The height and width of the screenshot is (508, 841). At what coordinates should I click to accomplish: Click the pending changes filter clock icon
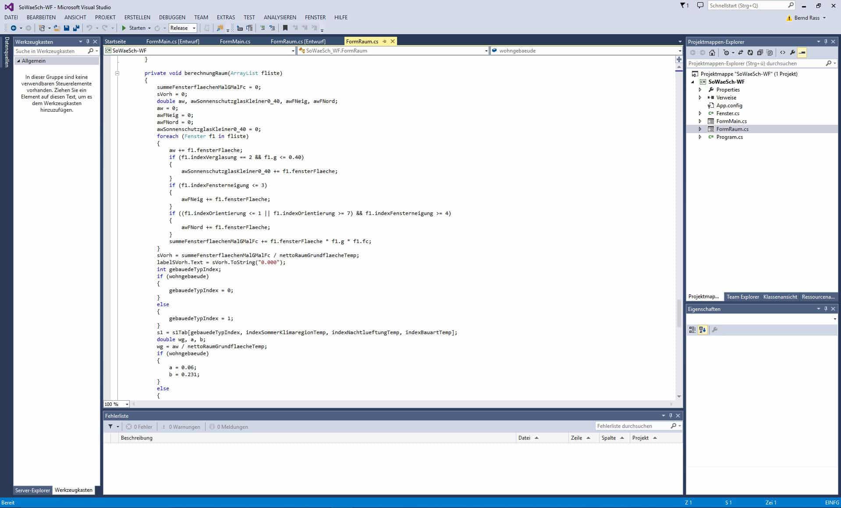(x=726, y=53)
